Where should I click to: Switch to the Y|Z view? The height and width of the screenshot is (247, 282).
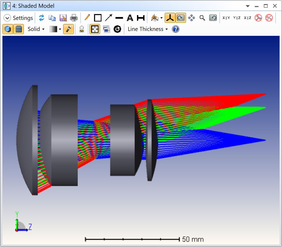[x=237, y=18]
